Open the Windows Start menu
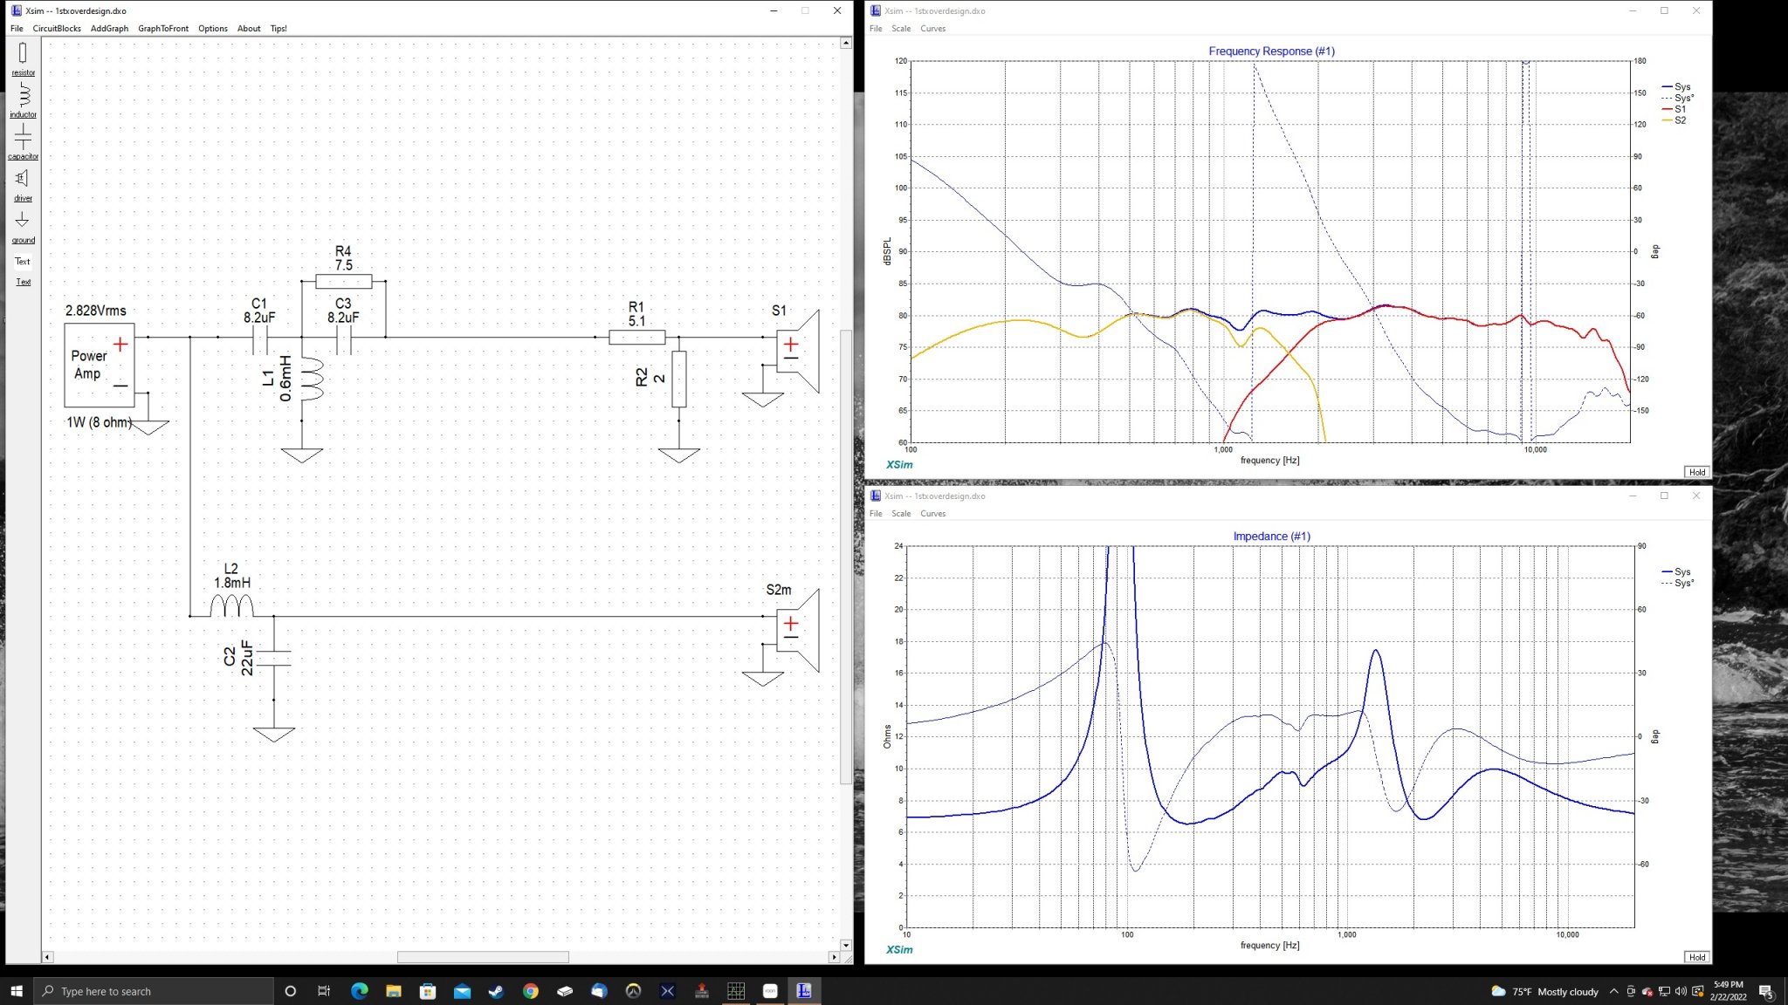Screen dimensions: 1788x1005 click(x=16, y=991)
